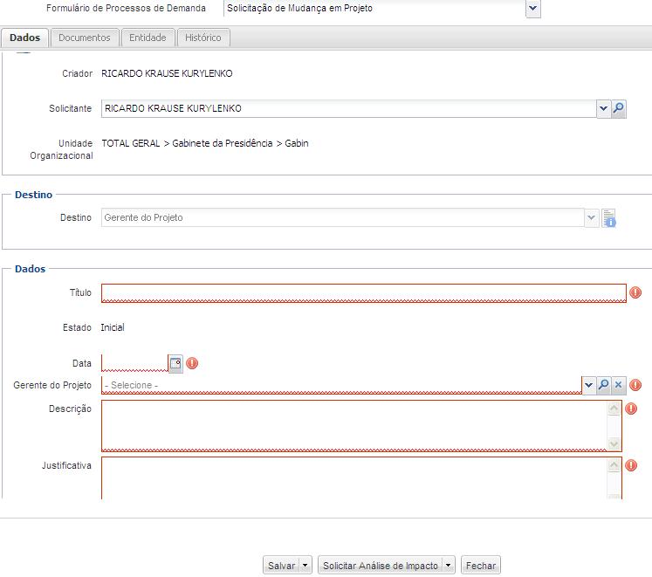
Task: Switch to the Documentos tab
Action: point(85,38)
